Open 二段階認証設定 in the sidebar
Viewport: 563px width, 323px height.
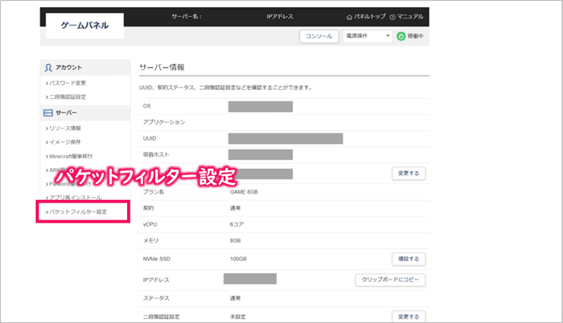click(67, 97)
